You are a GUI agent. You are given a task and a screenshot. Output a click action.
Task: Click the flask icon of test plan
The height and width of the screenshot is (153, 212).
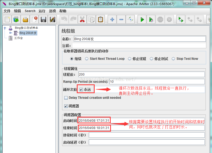[x=11, y=28]
